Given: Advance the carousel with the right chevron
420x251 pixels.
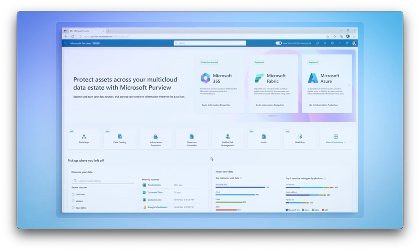Looking at the screenshot, I should click(349, 85).
